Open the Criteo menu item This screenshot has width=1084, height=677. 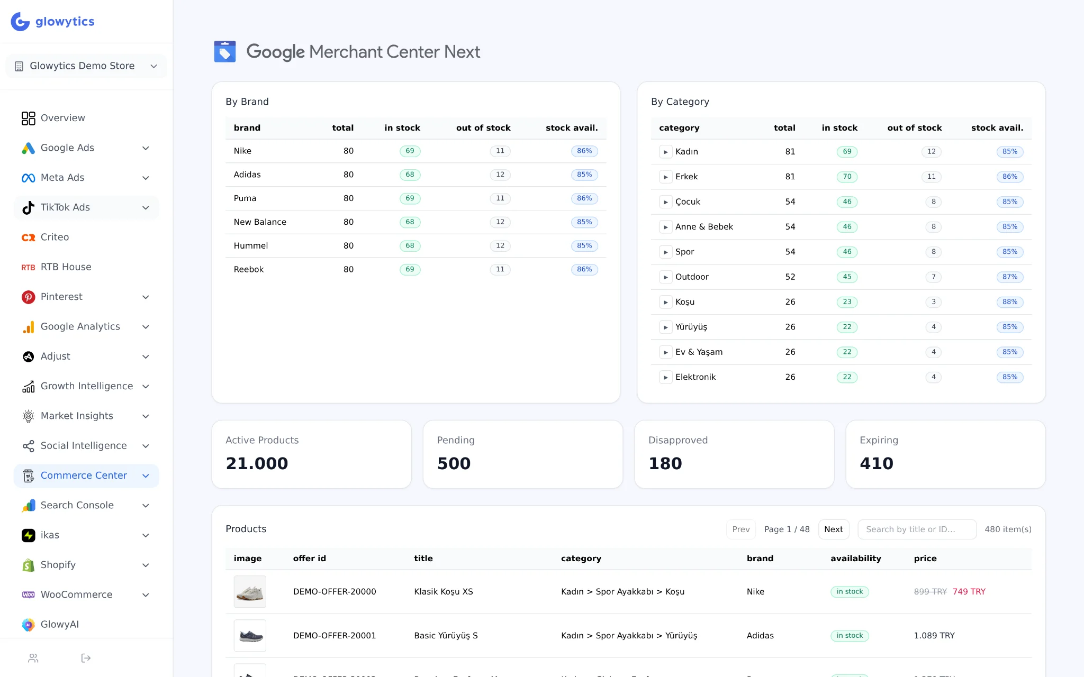coord(86,237)
